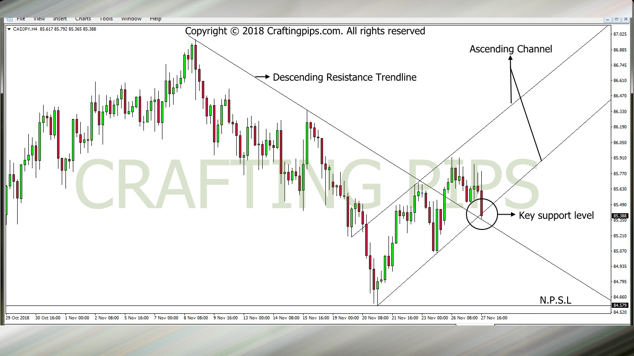Click the OHLC values 85.617 85.792 85.365 85.388

pos(68,29)
